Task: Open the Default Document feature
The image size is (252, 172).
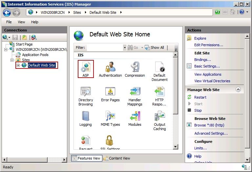Action: [x=159, y=71]
